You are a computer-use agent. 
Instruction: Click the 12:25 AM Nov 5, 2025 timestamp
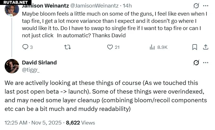[33, 122]
